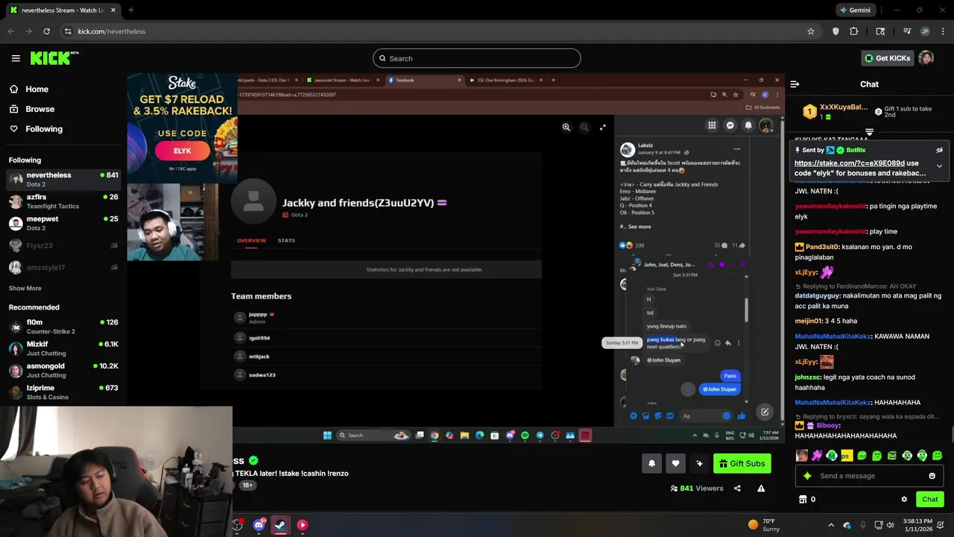Open the stake.com link in pinned message
Viewport: 954px width, 537px height.
[x=850, y=163]
